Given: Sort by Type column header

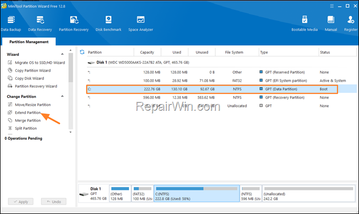Looking at the screenshot, I should coord(264,52).
